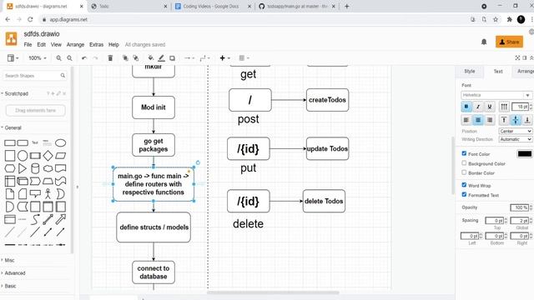This screenshot has width=534, height=300.
Task: Open the Extras menu
Action: (97, 44)
